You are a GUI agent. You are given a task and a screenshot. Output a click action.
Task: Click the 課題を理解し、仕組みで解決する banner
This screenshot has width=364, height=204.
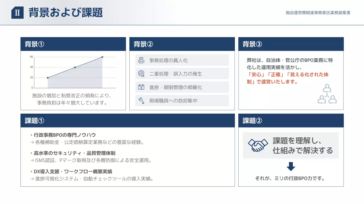tap(290, 145)
